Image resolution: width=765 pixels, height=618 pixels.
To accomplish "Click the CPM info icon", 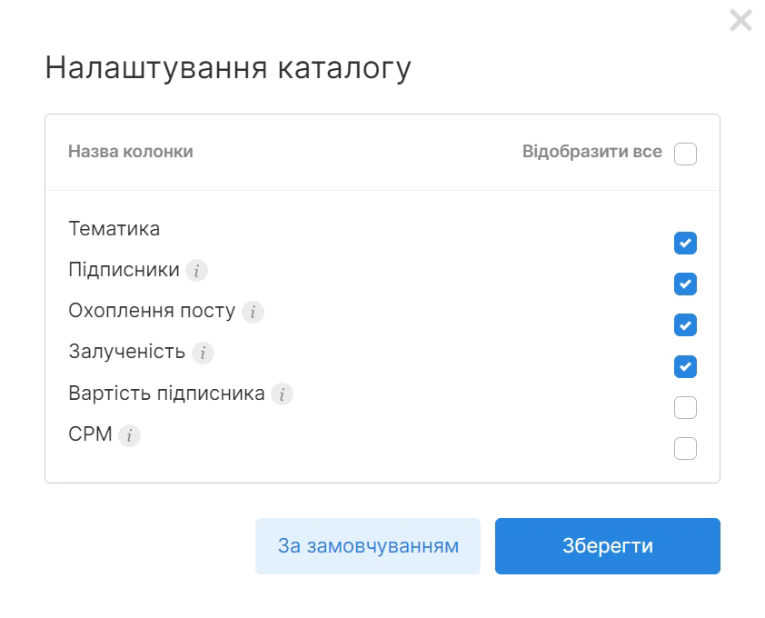I will 129,435.
